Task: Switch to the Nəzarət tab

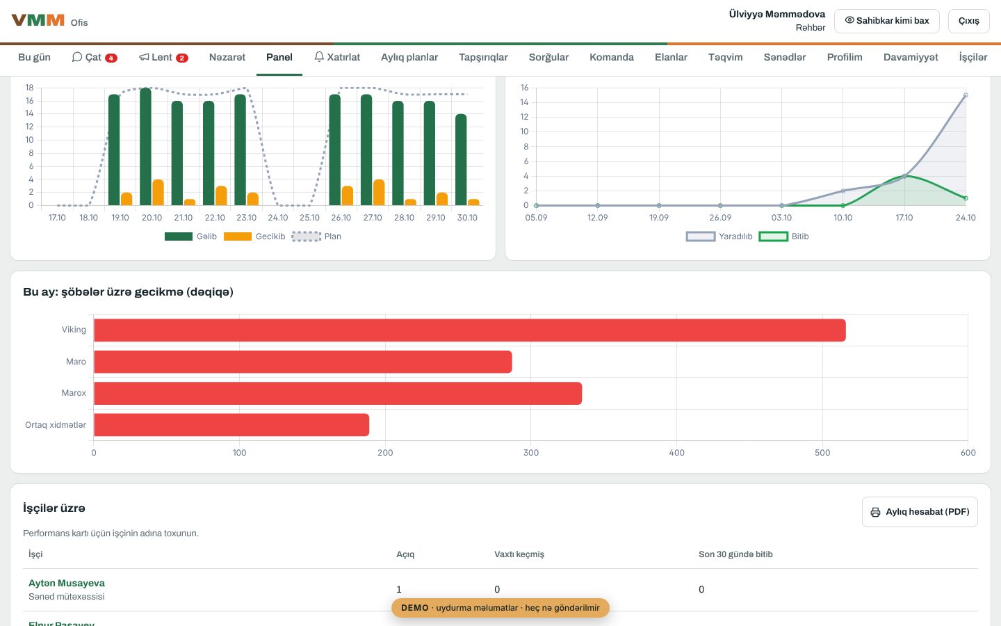Action: point(227,57)
